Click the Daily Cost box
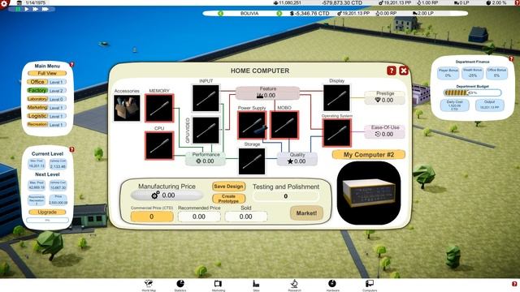 [454, 105]
